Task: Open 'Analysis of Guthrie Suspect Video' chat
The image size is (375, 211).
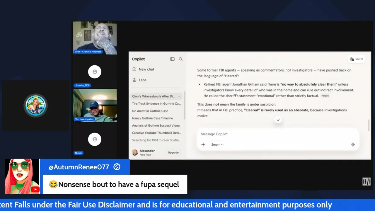Action: (x=156, y=125)
